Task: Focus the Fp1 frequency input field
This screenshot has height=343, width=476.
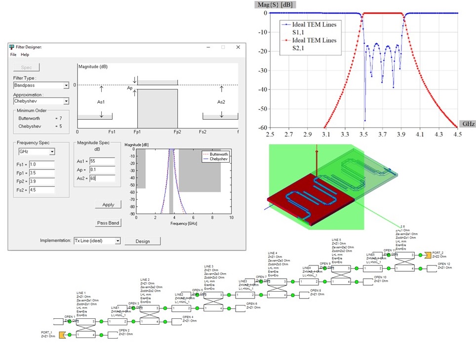Action: [41, 172]
